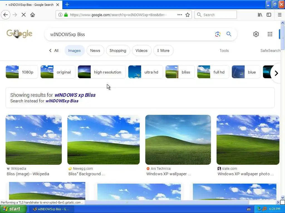Switch to Shopping results

(118, 50)
